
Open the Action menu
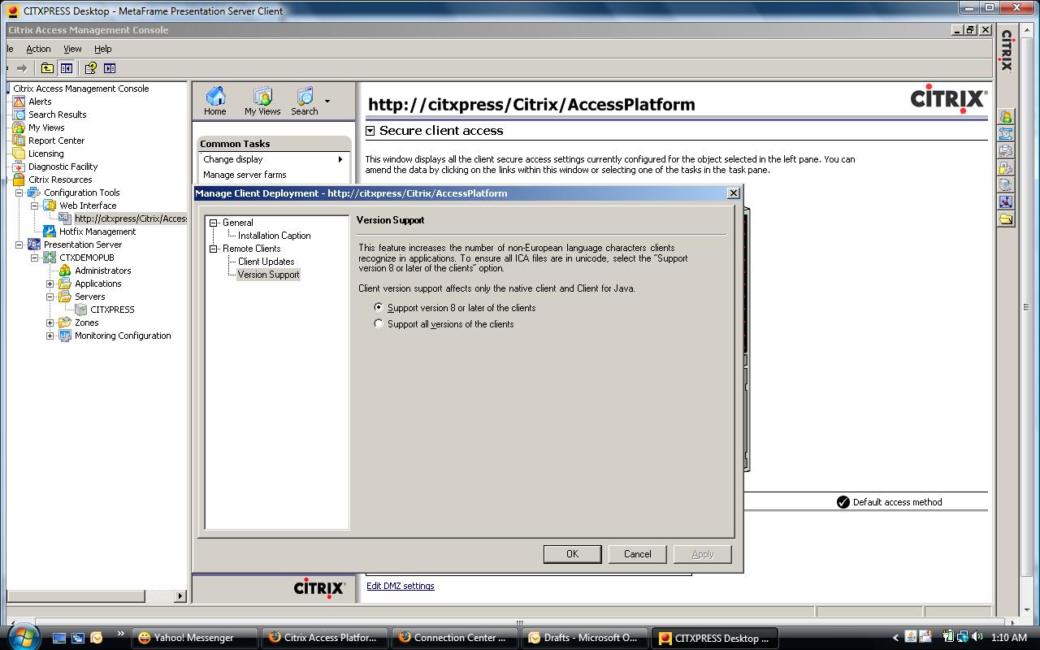[38, 49]
